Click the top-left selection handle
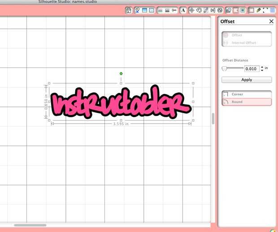Image resolution: width=278 pixels, height=232 pixels. (x=49, y=83)
